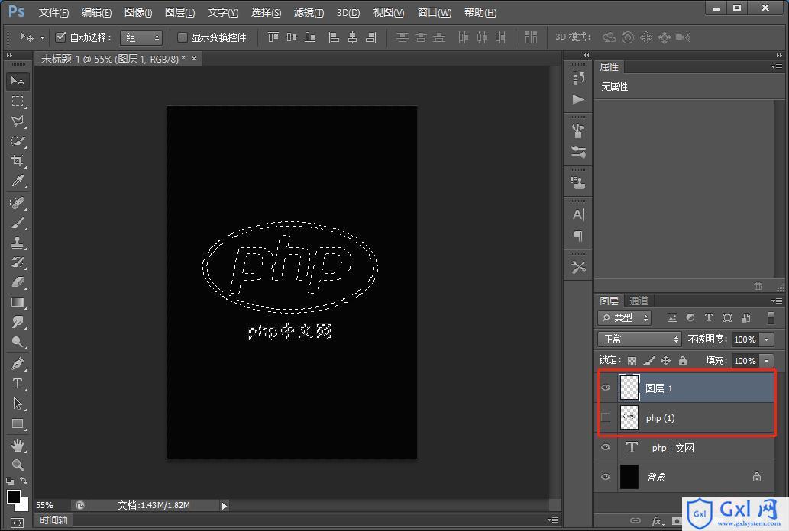This screenshot has width=789, height=531.
Task: Open the 窗口 menu
Action: coord(435,12)
